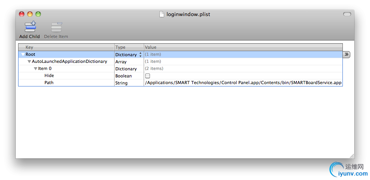
Task: Click the green zoom window button
Action: [x=38, y=14]
